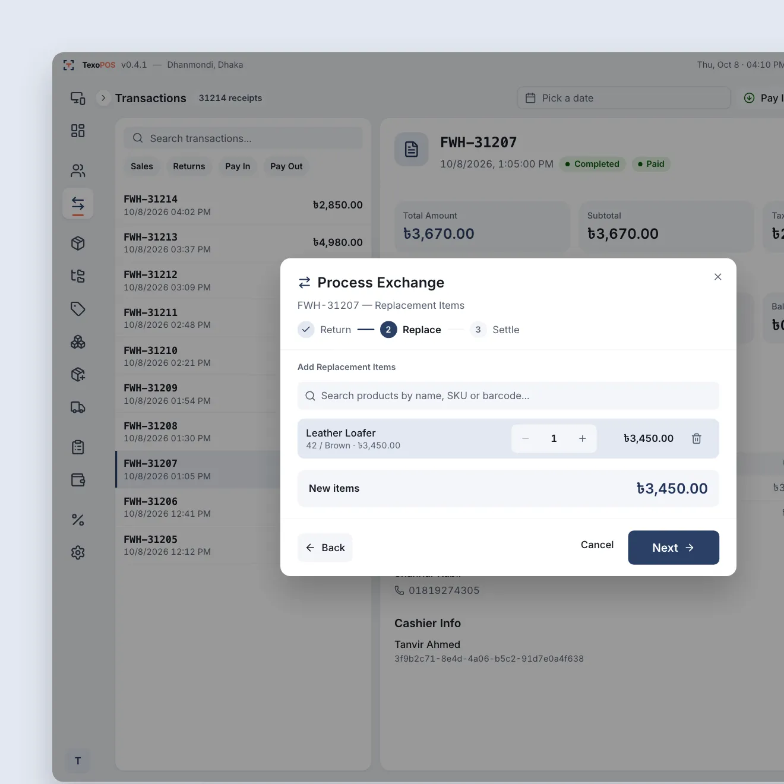The height and width of the screenshot is (784, 784).
Task: Filter by Returns tab
Action: tap(189, 166)
